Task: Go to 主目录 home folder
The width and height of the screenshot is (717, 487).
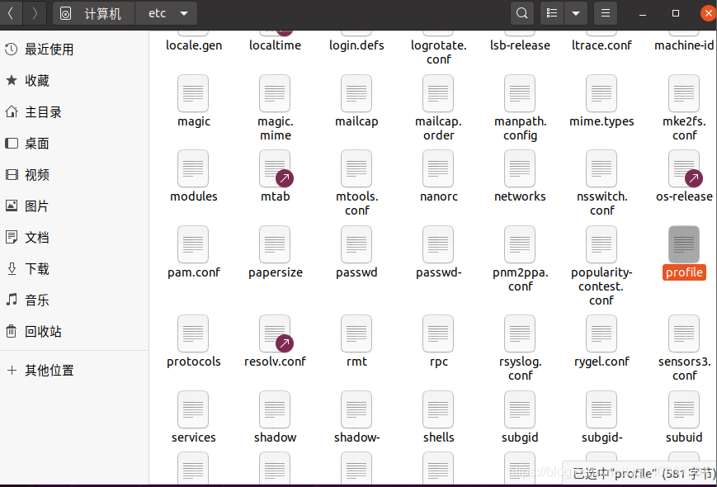Action: click(74, 112)
